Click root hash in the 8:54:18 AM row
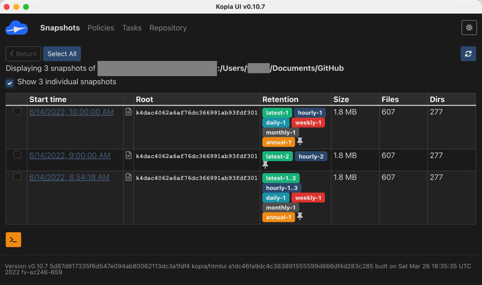This screenshot has width=482, height=285. pos(197,178)
